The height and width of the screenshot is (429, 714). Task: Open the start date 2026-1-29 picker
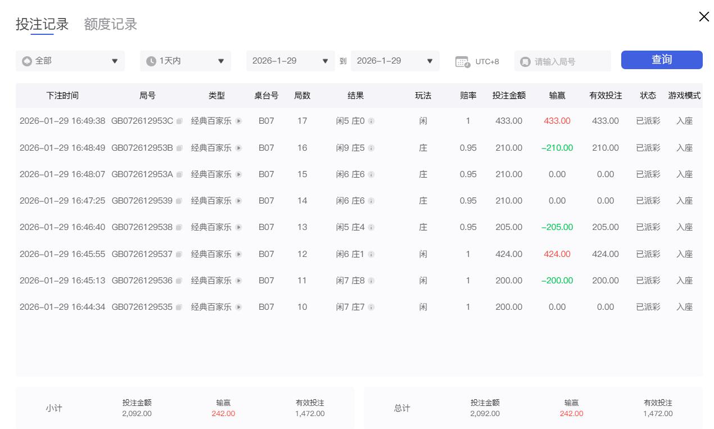290,61
